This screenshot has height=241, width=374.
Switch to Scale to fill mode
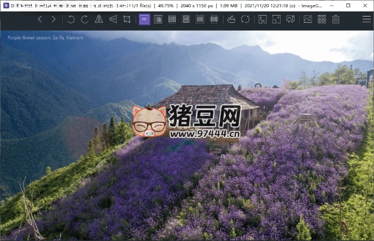[x=214, y=19]
